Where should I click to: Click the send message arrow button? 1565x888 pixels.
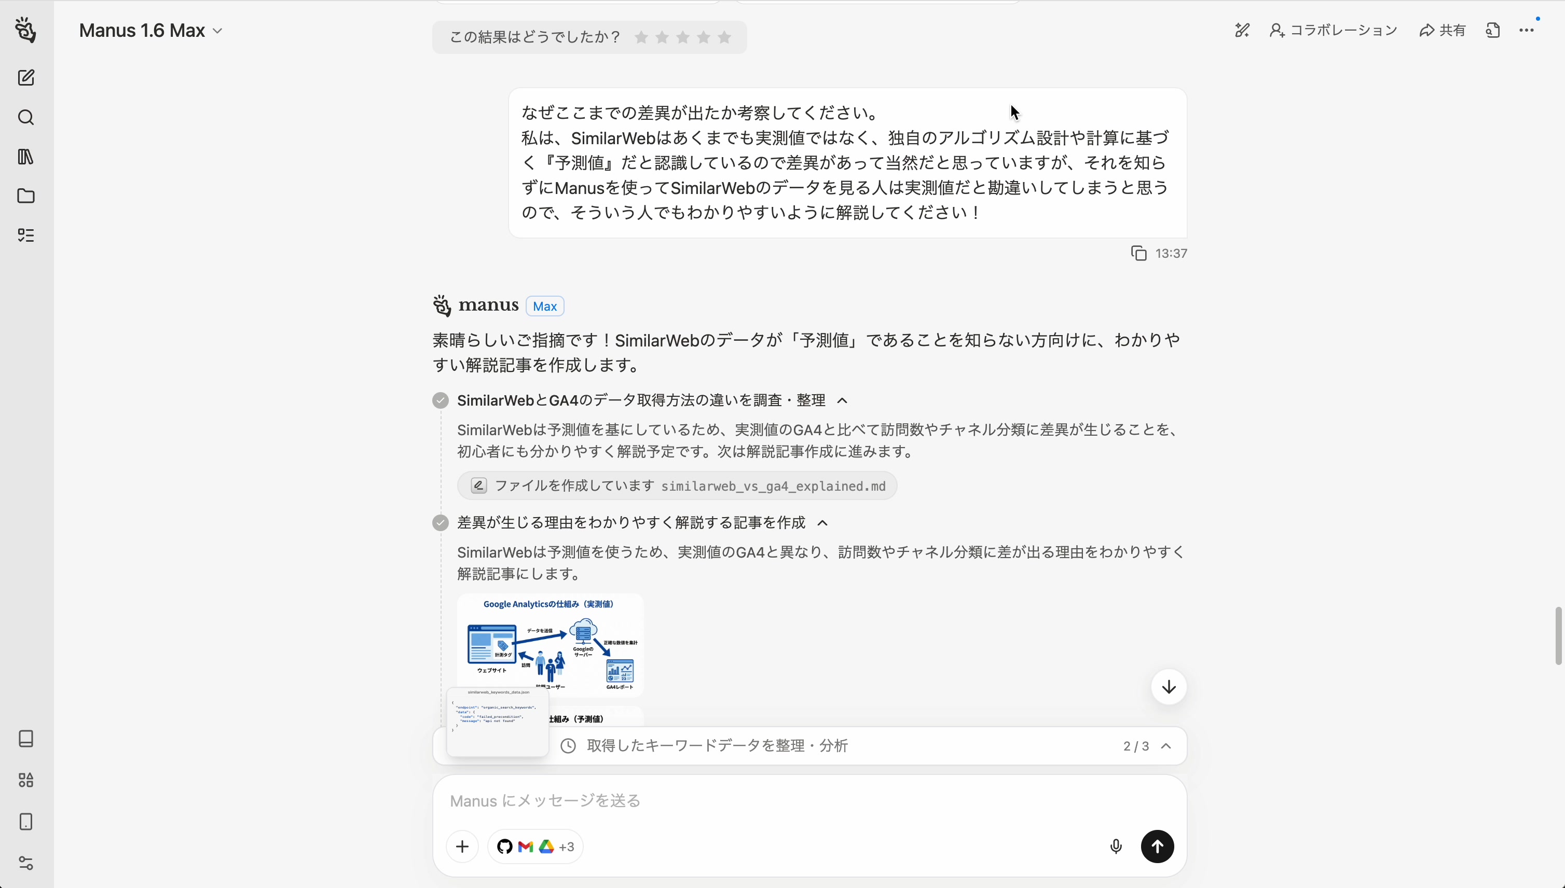[1157, 846]
